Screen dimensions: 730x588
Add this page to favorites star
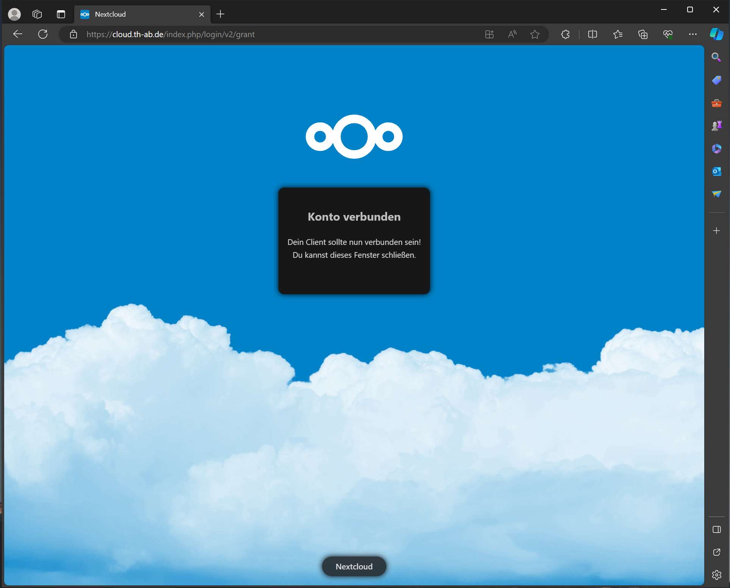[x=535, y=34]
